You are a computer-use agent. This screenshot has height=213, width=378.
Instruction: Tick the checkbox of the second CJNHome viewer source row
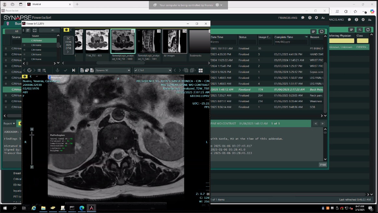click(x=24, y=45)
